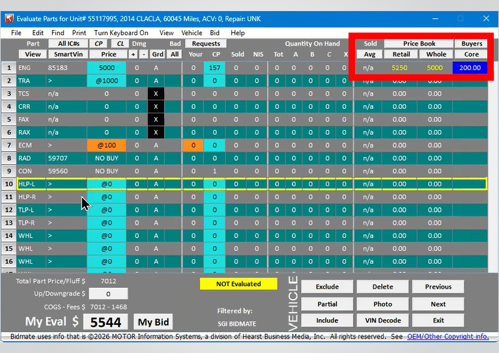This screenshot has height=353, width=499.
Task: Click the ENG CP requests value 157
Action: (214, 68)
